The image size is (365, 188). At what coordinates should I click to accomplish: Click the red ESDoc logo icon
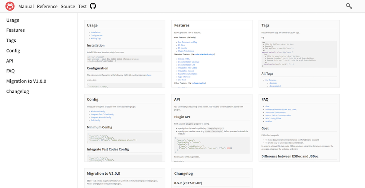[x=10, y=6]
